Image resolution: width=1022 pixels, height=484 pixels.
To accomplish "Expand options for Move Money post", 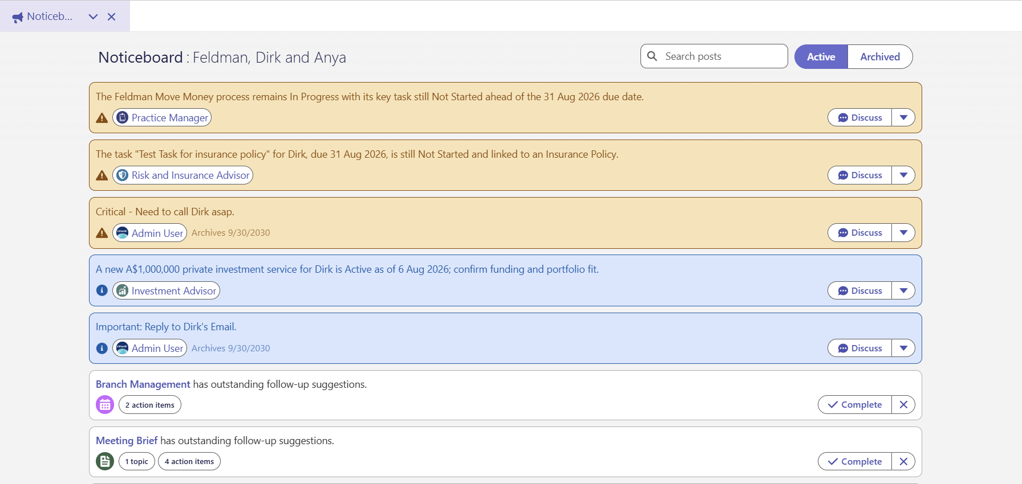I will tap(903, 117).
